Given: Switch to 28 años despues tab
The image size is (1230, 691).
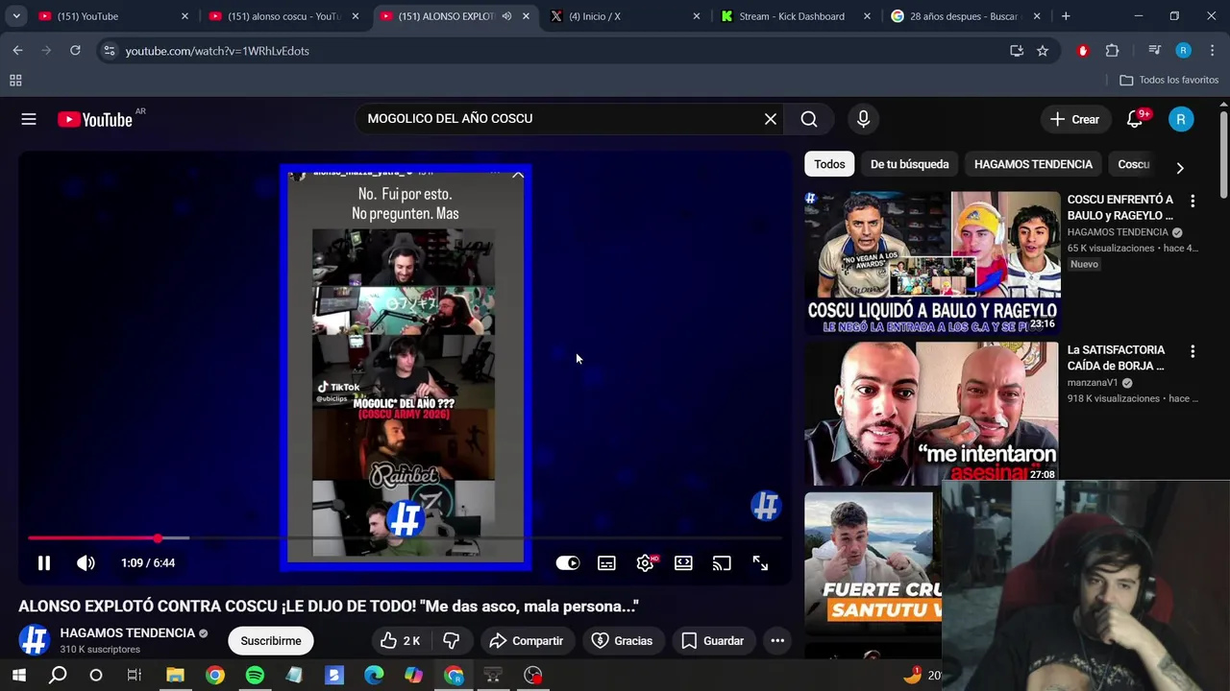Looking at the screenshot, I should coord(966,16).
